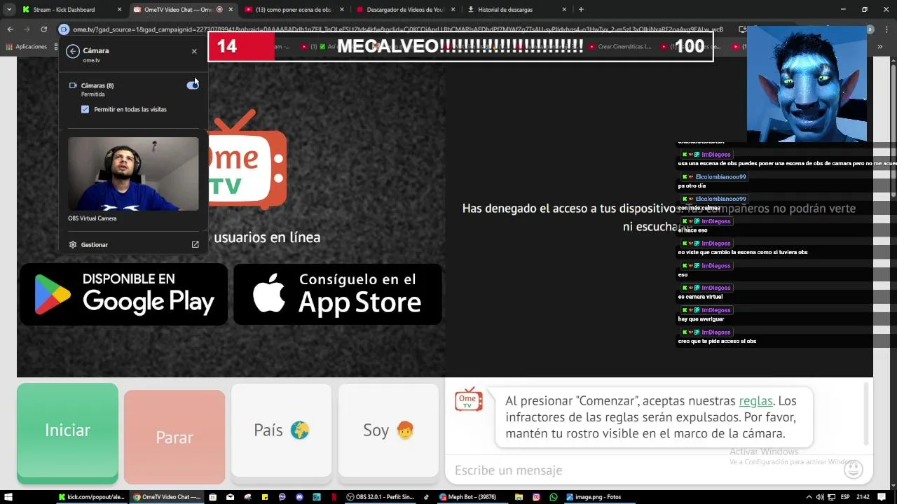Screen dimensions: 897x504
Task: Switch to Descargador de Videos tab
Action: tap(404, 10)
